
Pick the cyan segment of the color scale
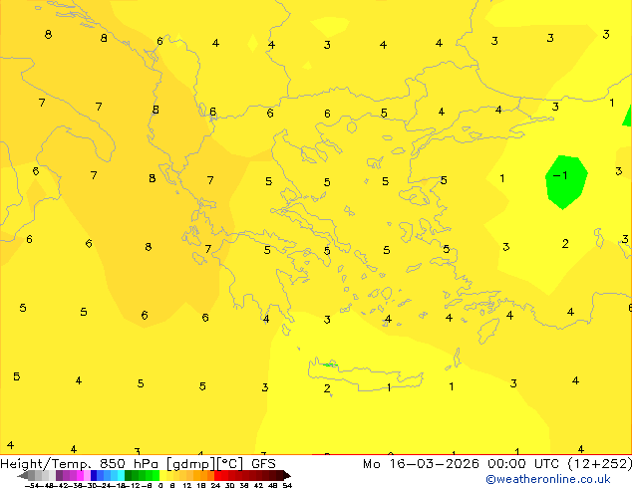[121, 475]
